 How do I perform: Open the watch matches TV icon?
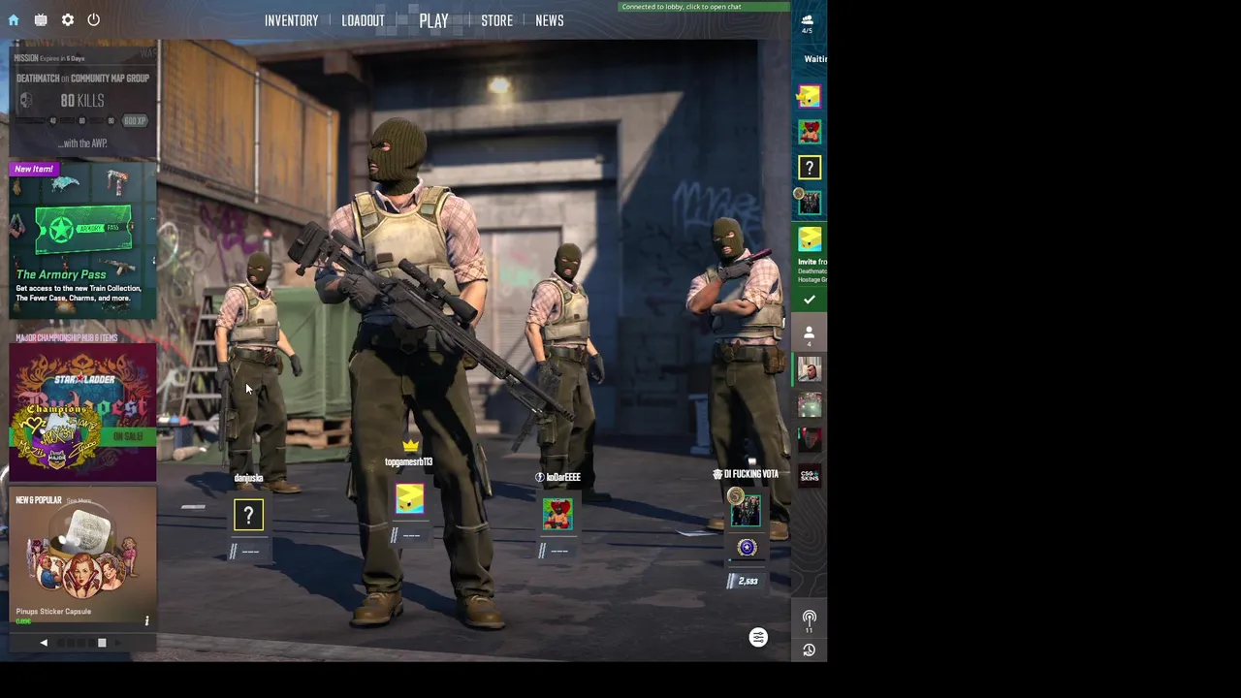tap(41, 19)
